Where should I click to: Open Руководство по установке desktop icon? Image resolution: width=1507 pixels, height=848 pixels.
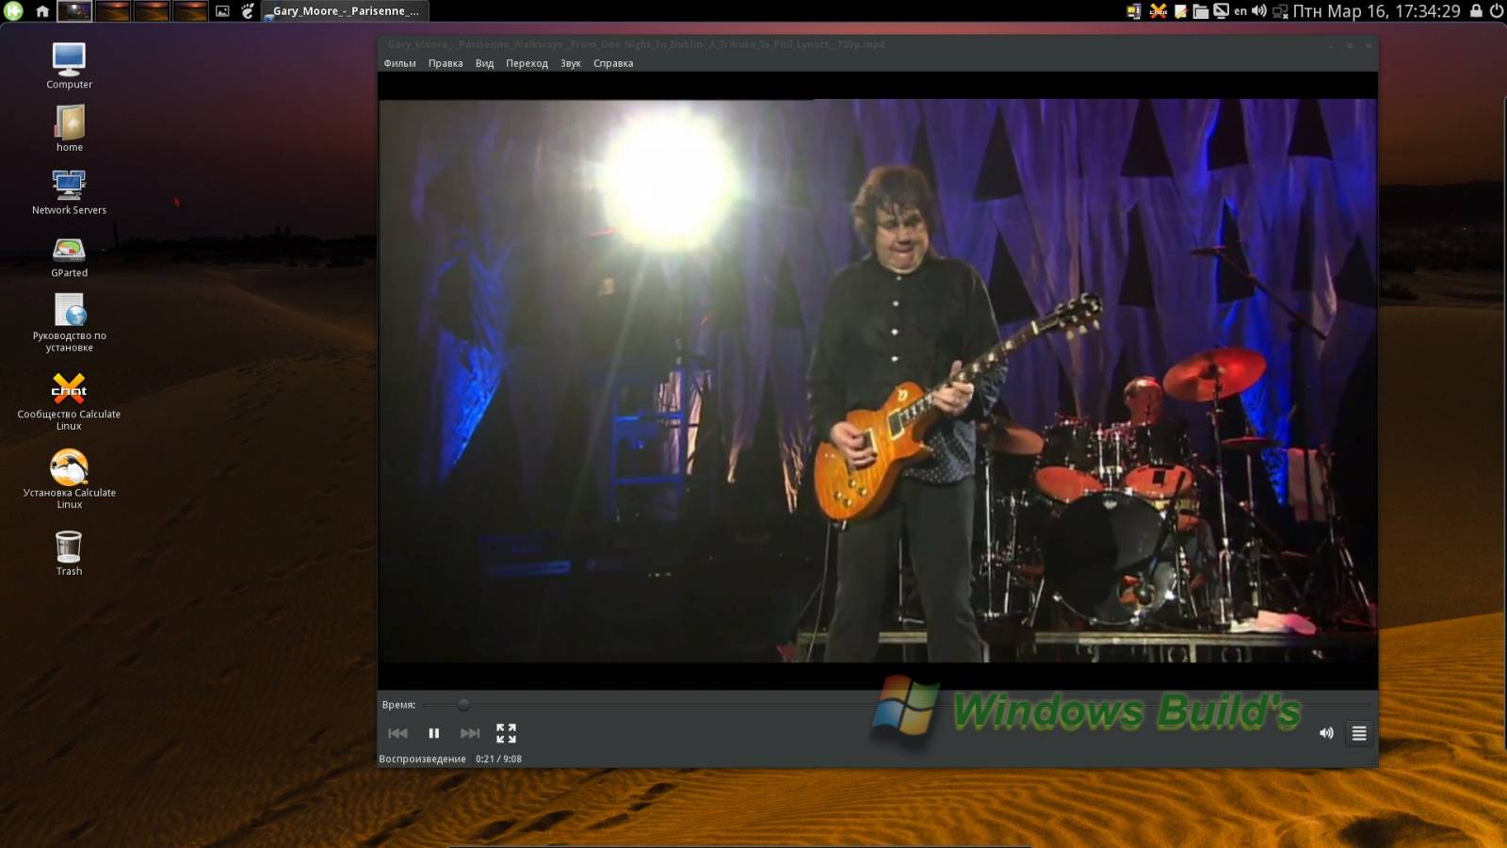click(69, 322)
